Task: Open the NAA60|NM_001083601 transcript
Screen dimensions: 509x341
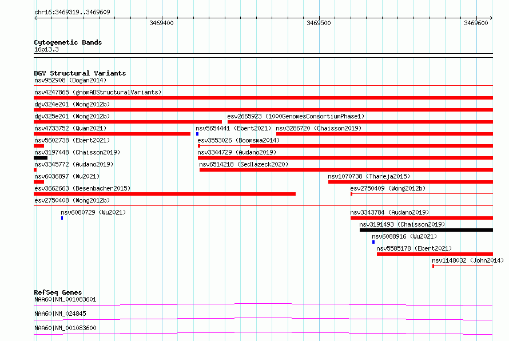Action: pos(65,299)
